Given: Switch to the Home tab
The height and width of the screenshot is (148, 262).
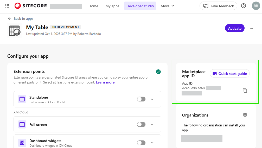Looking at the screenshot, I should tap(93, 6).
